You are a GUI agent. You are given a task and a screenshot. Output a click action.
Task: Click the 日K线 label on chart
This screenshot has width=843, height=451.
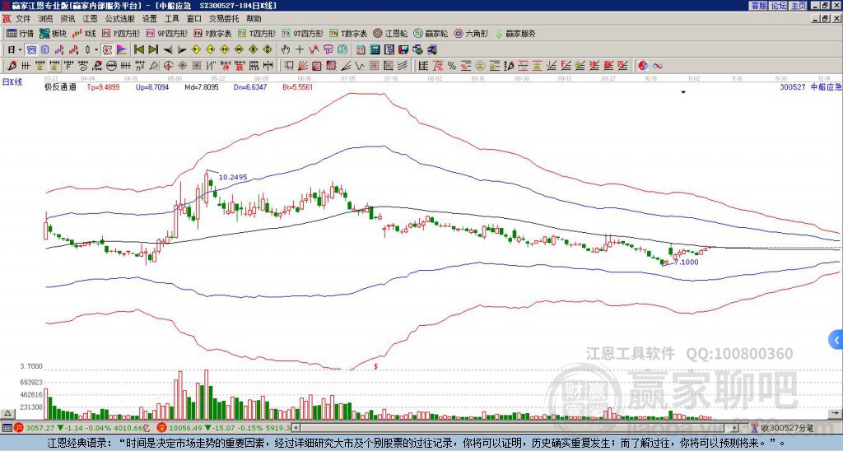[12, 82]
